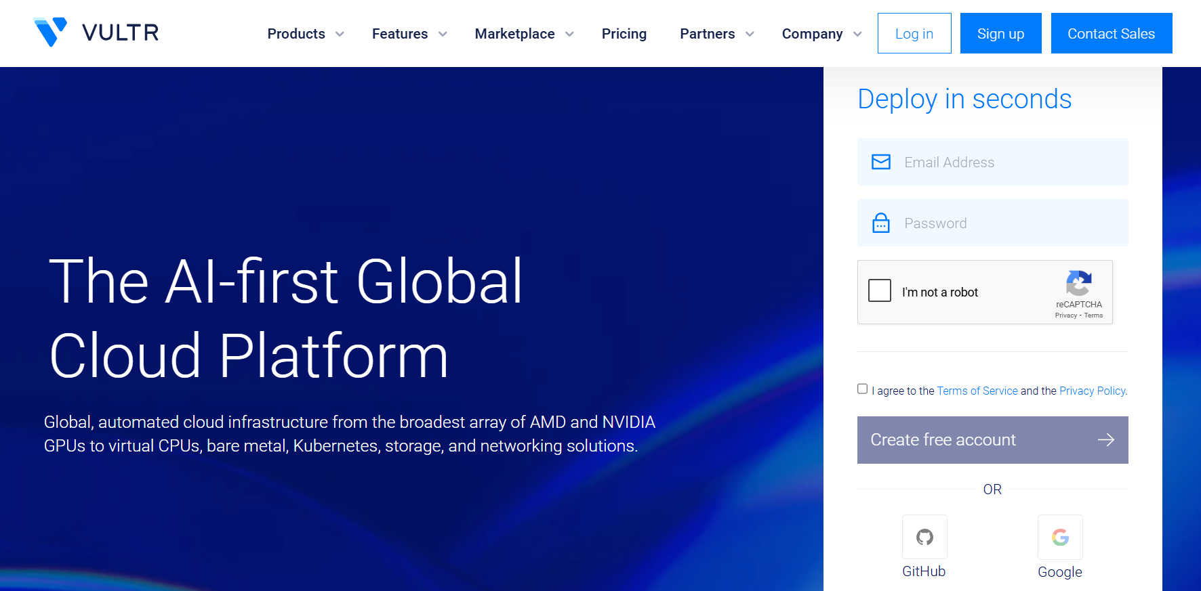Click the arrow on Create free account
This screenshot has width=1201, height=591.
[1106, 440]
